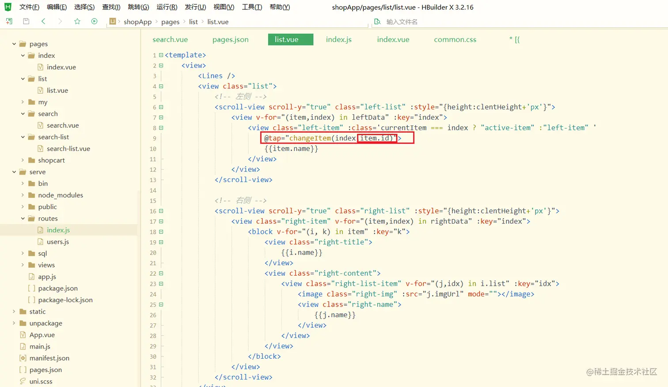Fold the scroll-view block at line 6
The height and width of the screenshot is (387, 668).
pos(161,107)
